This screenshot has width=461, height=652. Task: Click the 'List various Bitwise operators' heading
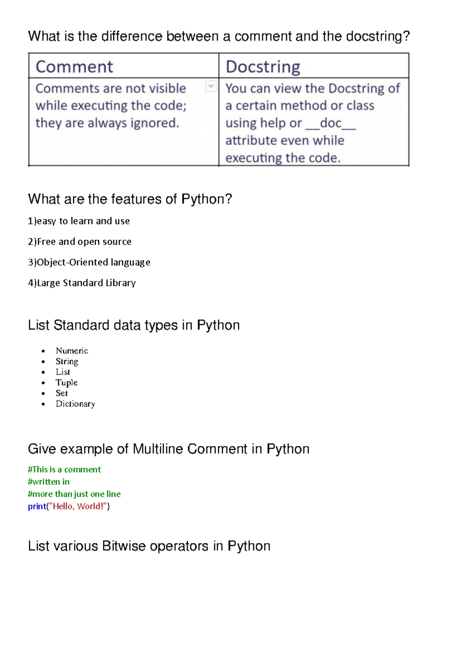pyautogui.click(x=149, y=546)
